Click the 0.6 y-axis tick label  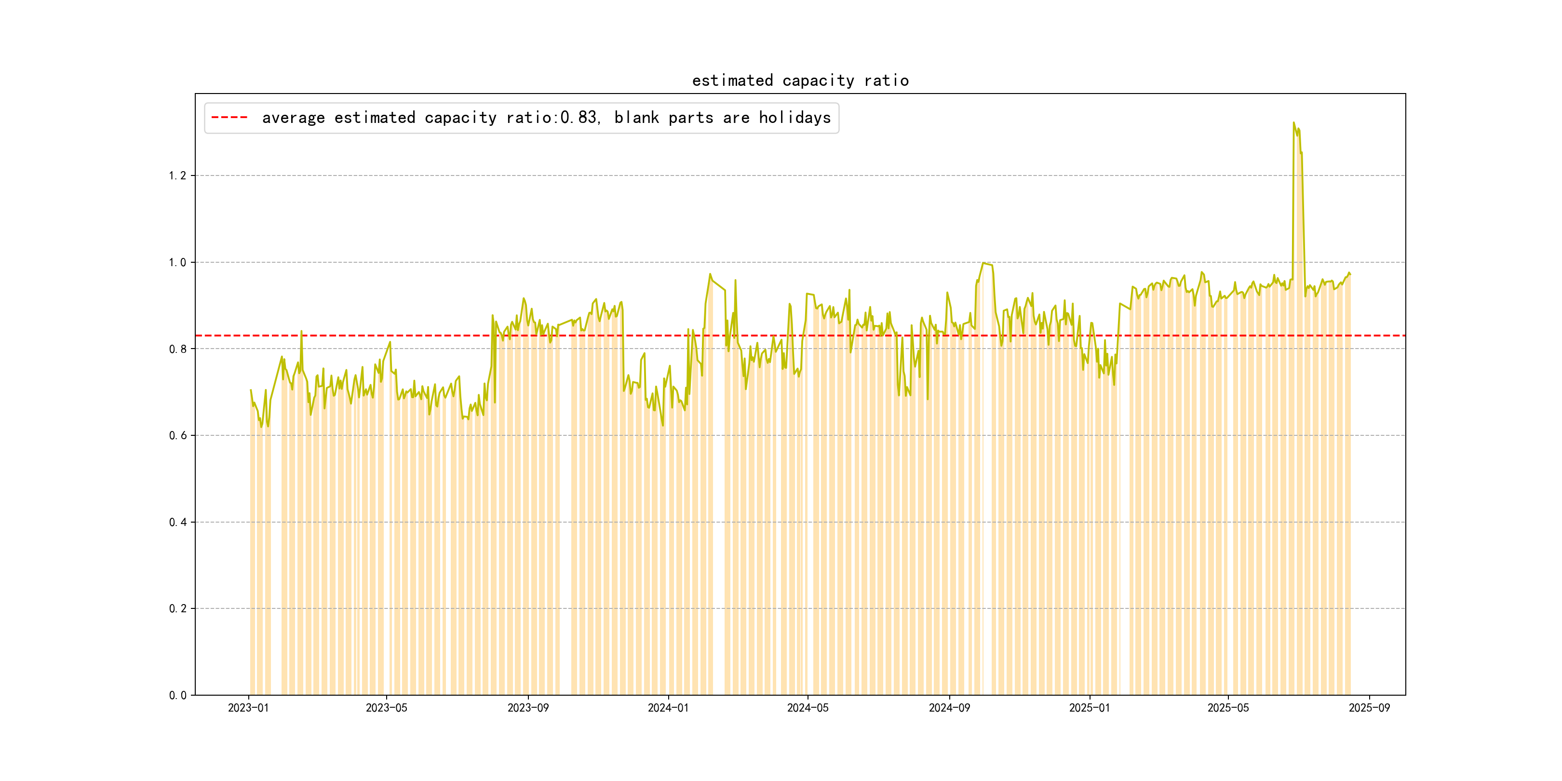tap(177, 435)
